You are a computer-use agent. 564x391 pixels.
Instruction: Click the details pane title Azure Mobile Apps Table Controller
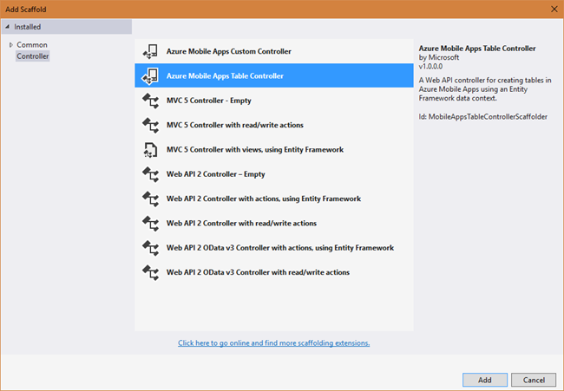tap(477, 49)
